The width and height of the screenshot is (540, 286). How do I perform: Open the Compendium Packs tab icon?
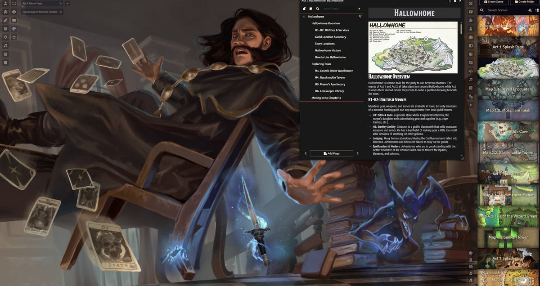pos(471,88)
